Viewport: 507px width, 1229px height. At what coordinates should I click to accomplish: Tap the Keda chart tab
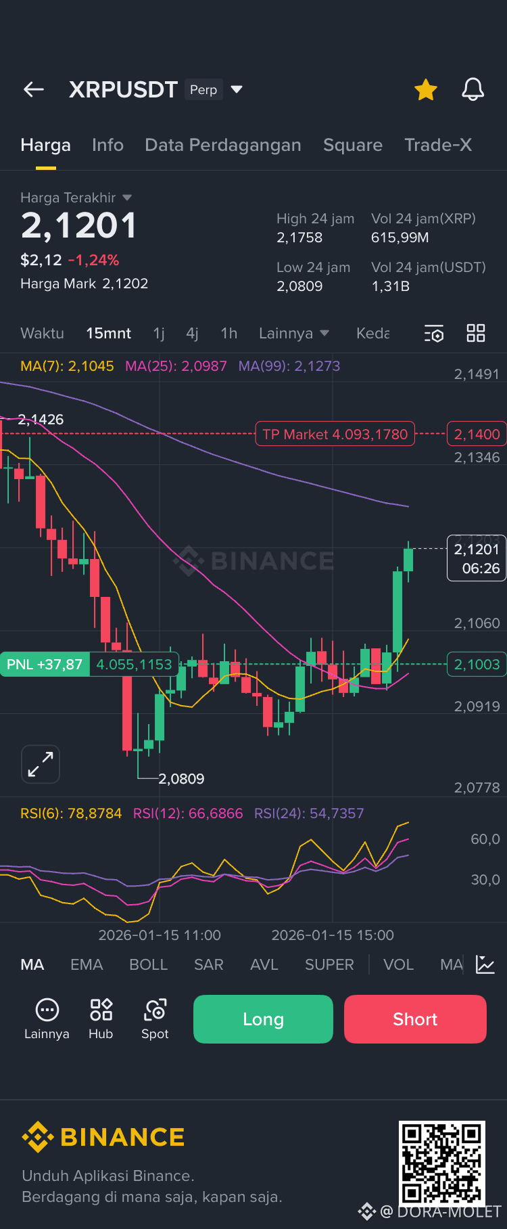point(373,333)
